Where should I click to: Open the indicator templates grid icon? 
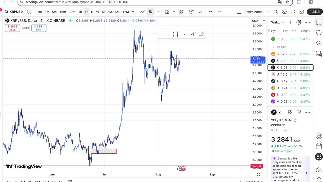tap(181, 12)
